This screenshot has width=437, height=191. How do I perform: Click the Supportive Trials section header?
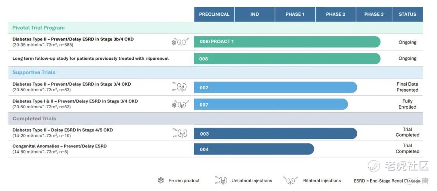tap(34, 72)
